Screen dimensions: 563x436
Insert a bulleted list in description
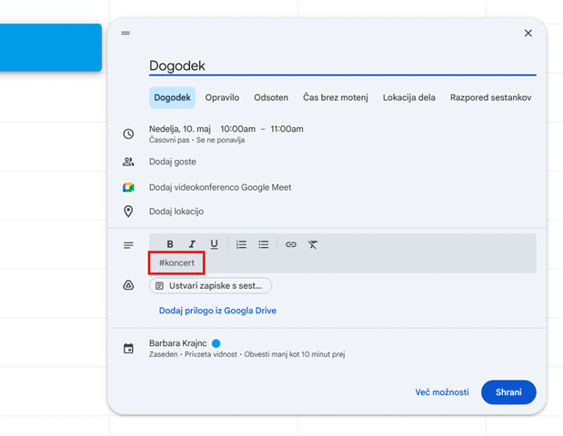263,244
